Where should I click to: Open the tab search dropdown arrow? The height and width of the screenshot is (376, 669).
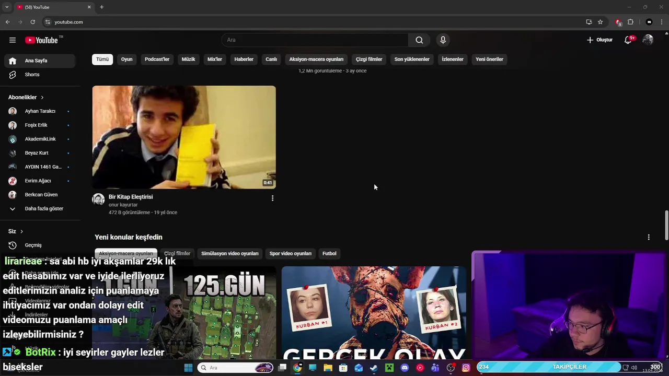(6, 7)
